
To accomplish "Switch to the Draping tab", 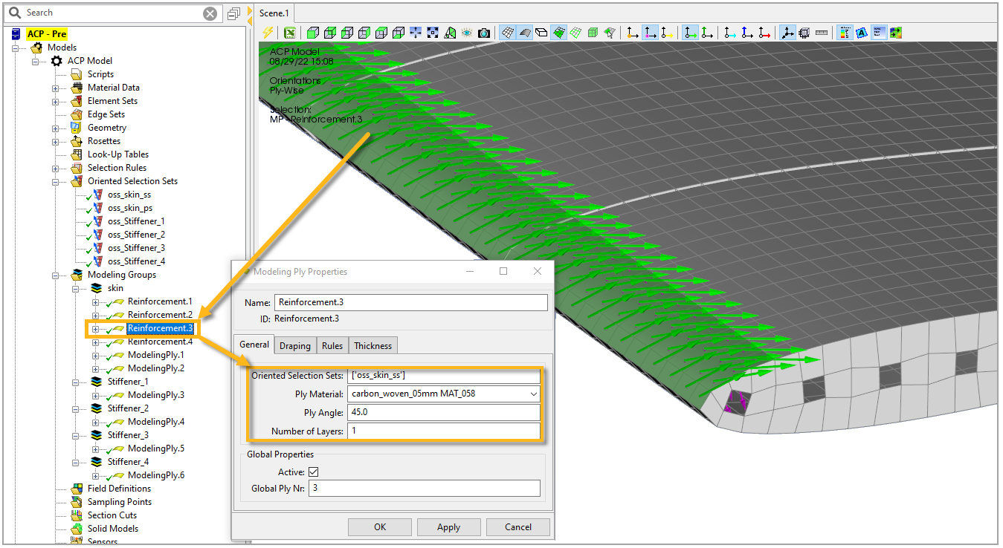I will (x=294, y=345).
